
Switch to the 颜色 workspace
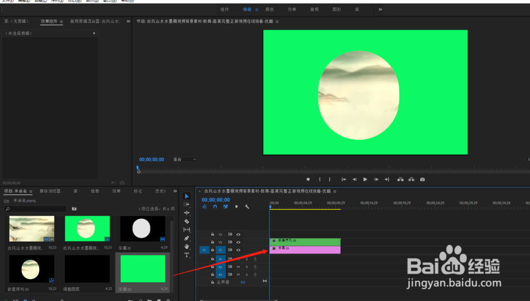[269, 10]
